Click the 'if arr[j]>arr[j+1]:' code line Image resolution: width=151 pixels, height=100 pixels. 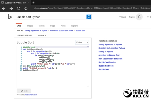coord(44,56)
